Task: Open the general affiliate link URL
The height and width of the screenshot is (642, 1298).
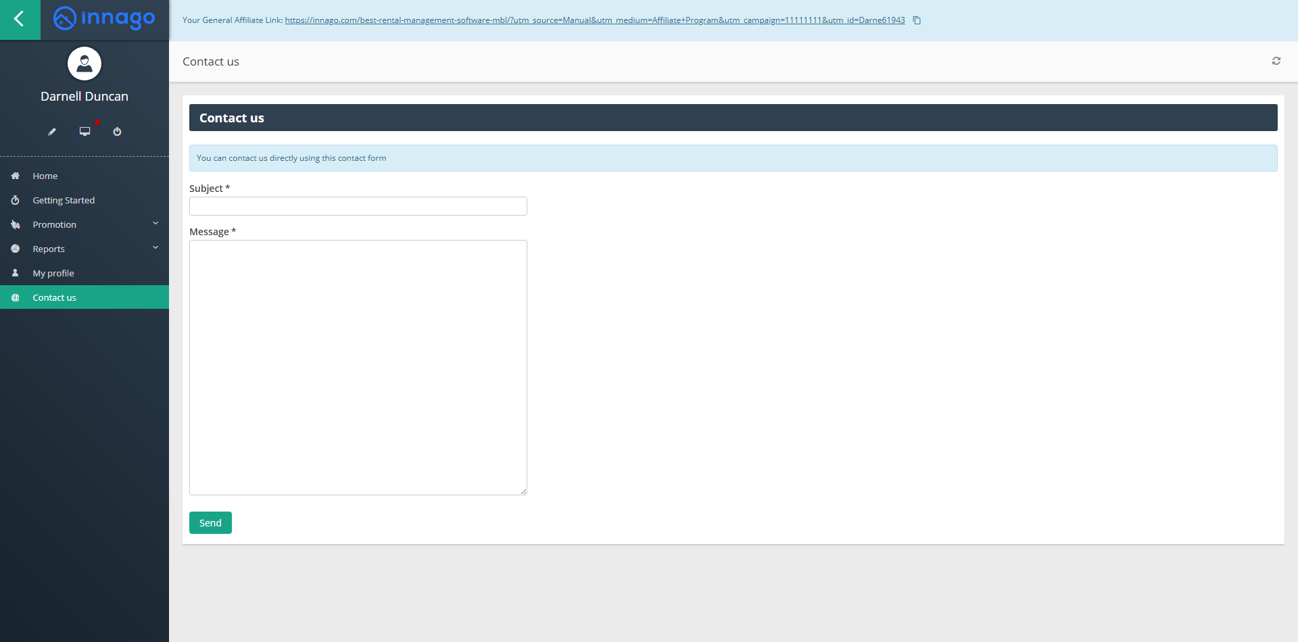Action: [x=594, y=20]
